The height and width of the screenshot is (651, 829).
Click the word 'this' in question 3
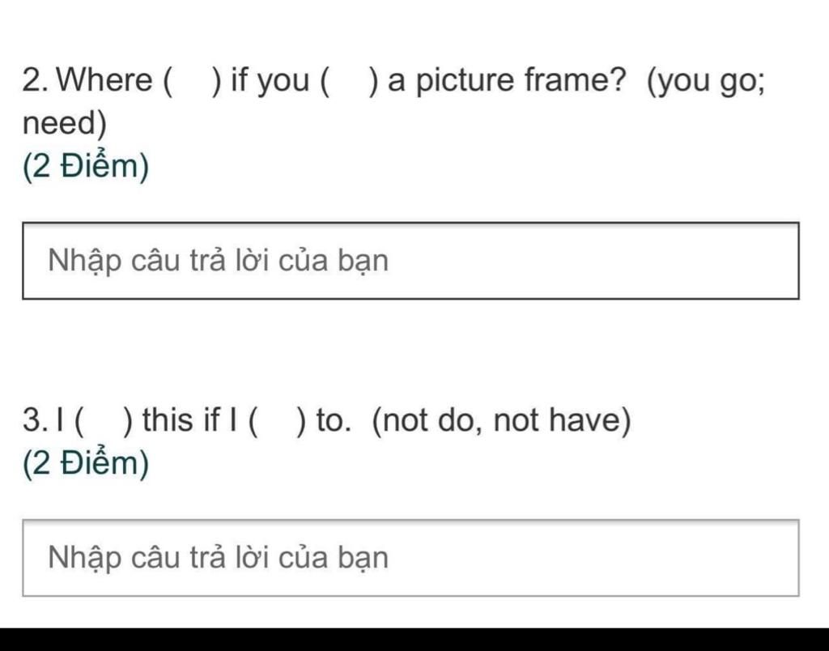[x=168, y=420]
